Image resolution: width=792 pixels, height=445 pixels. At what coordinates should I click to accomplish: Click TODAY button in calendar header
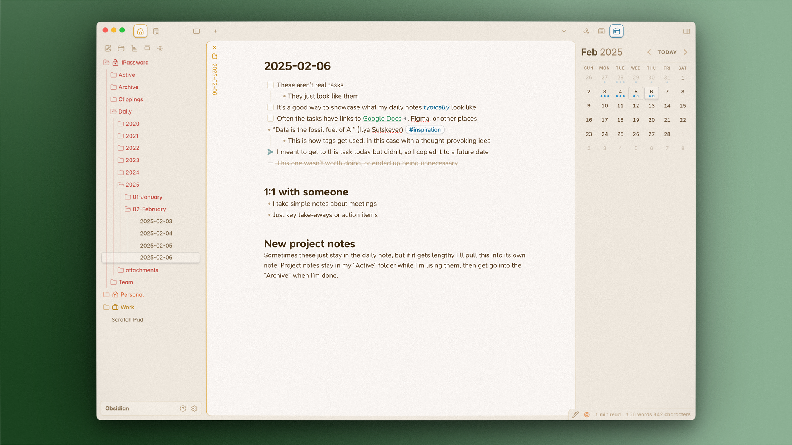[x=667, y=52]
